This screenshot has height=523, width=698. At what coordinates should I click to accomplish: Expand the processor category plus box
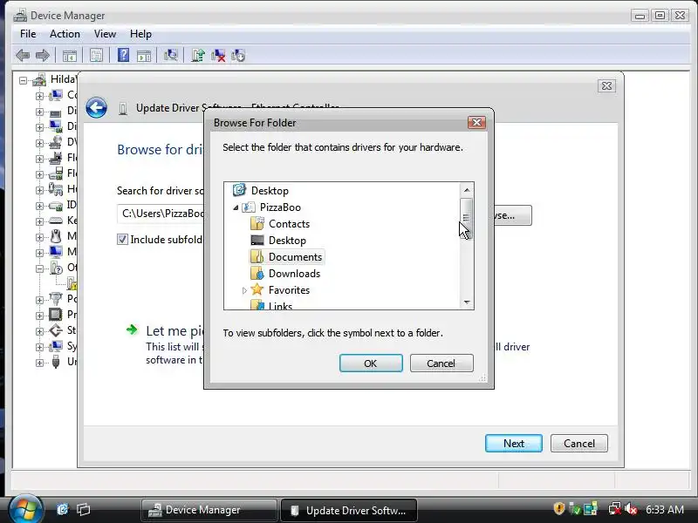point(39,316)
